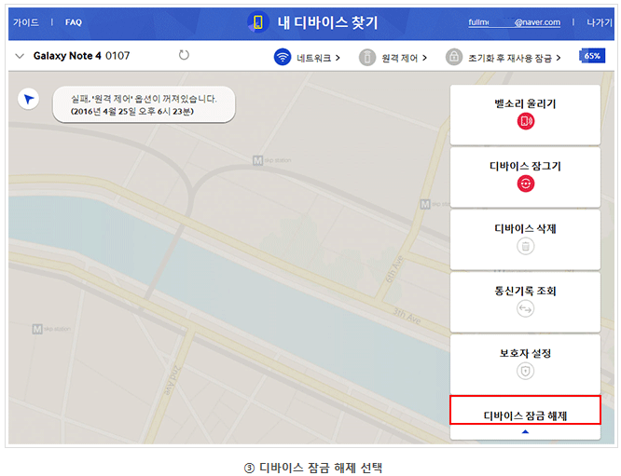Click the 네트워크 chevron arrow
Image resolution: width=621 pixels, height=476 pixels.
338,58
